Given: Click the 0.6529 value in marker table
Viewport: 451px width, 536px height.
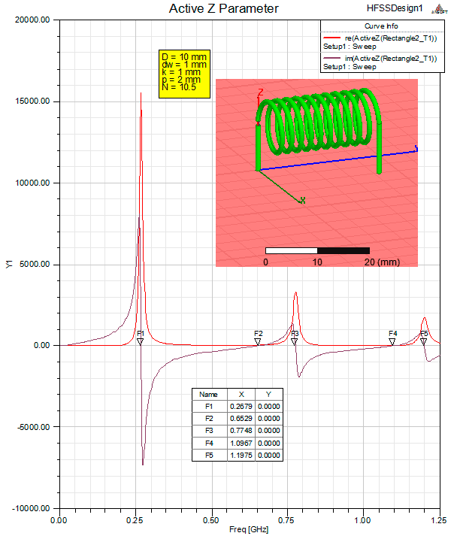Looking at the screenshot, I should (x=241, y=419).
